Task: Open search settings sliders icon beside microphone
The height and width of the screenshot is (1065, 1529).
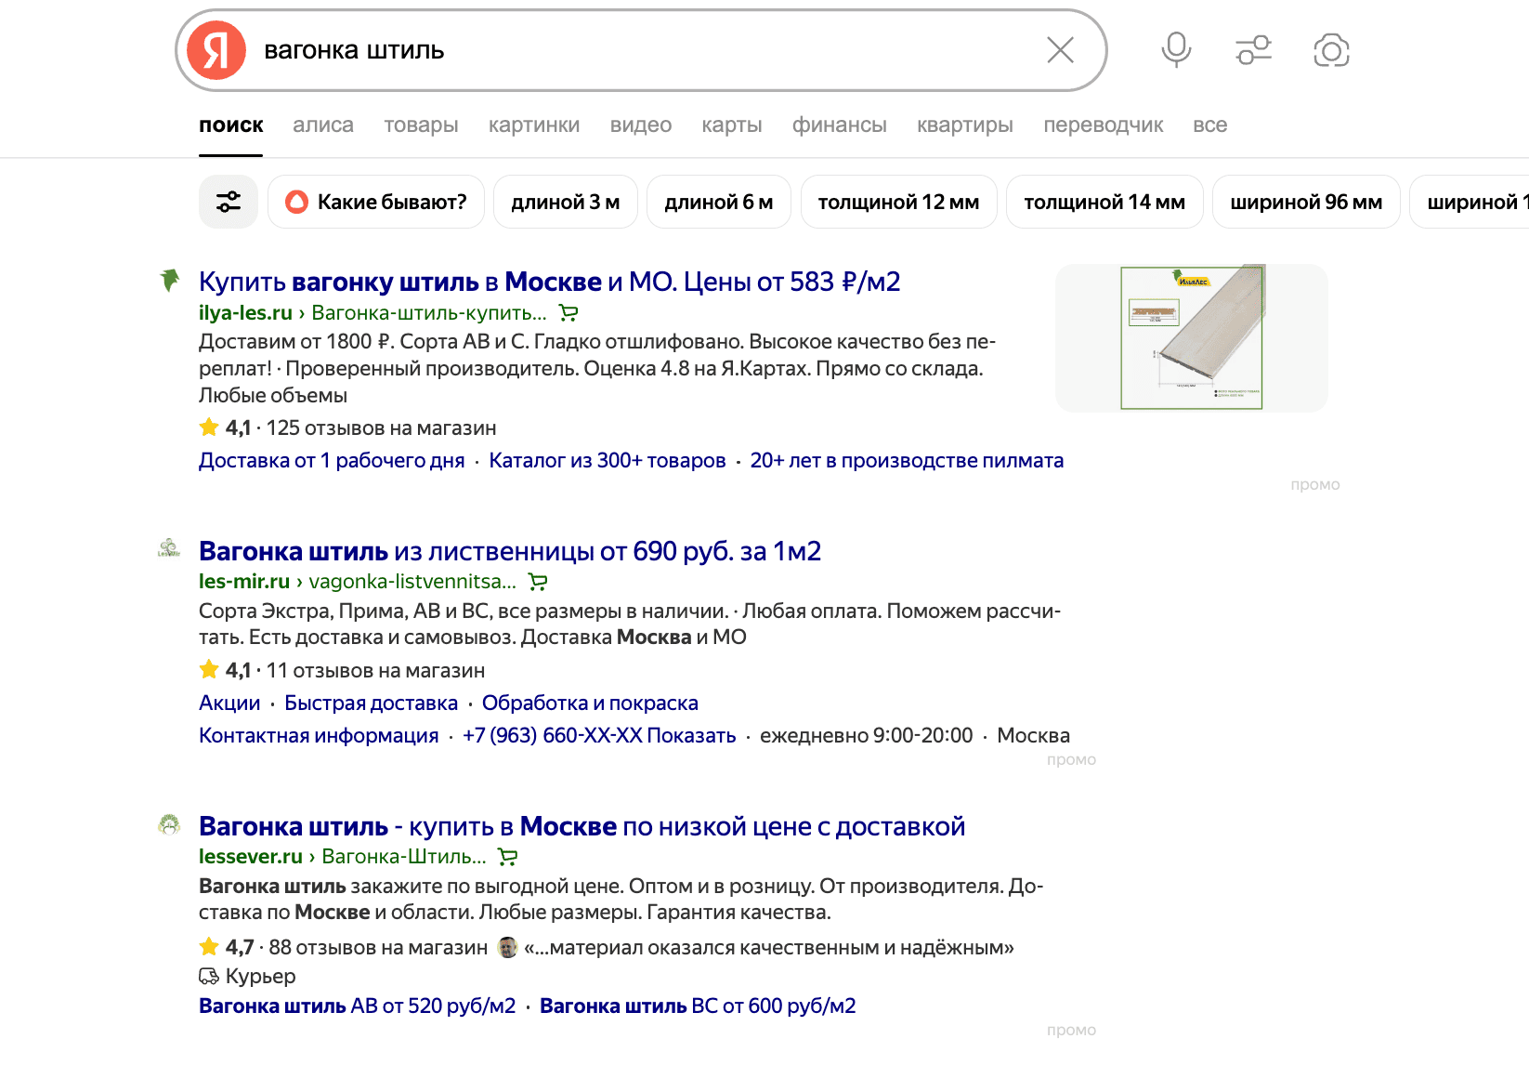Action: (x=1254, y=50)
